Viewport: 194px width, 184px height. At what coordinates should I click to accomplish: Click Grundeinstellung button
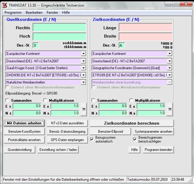click(x=19, y=150)
